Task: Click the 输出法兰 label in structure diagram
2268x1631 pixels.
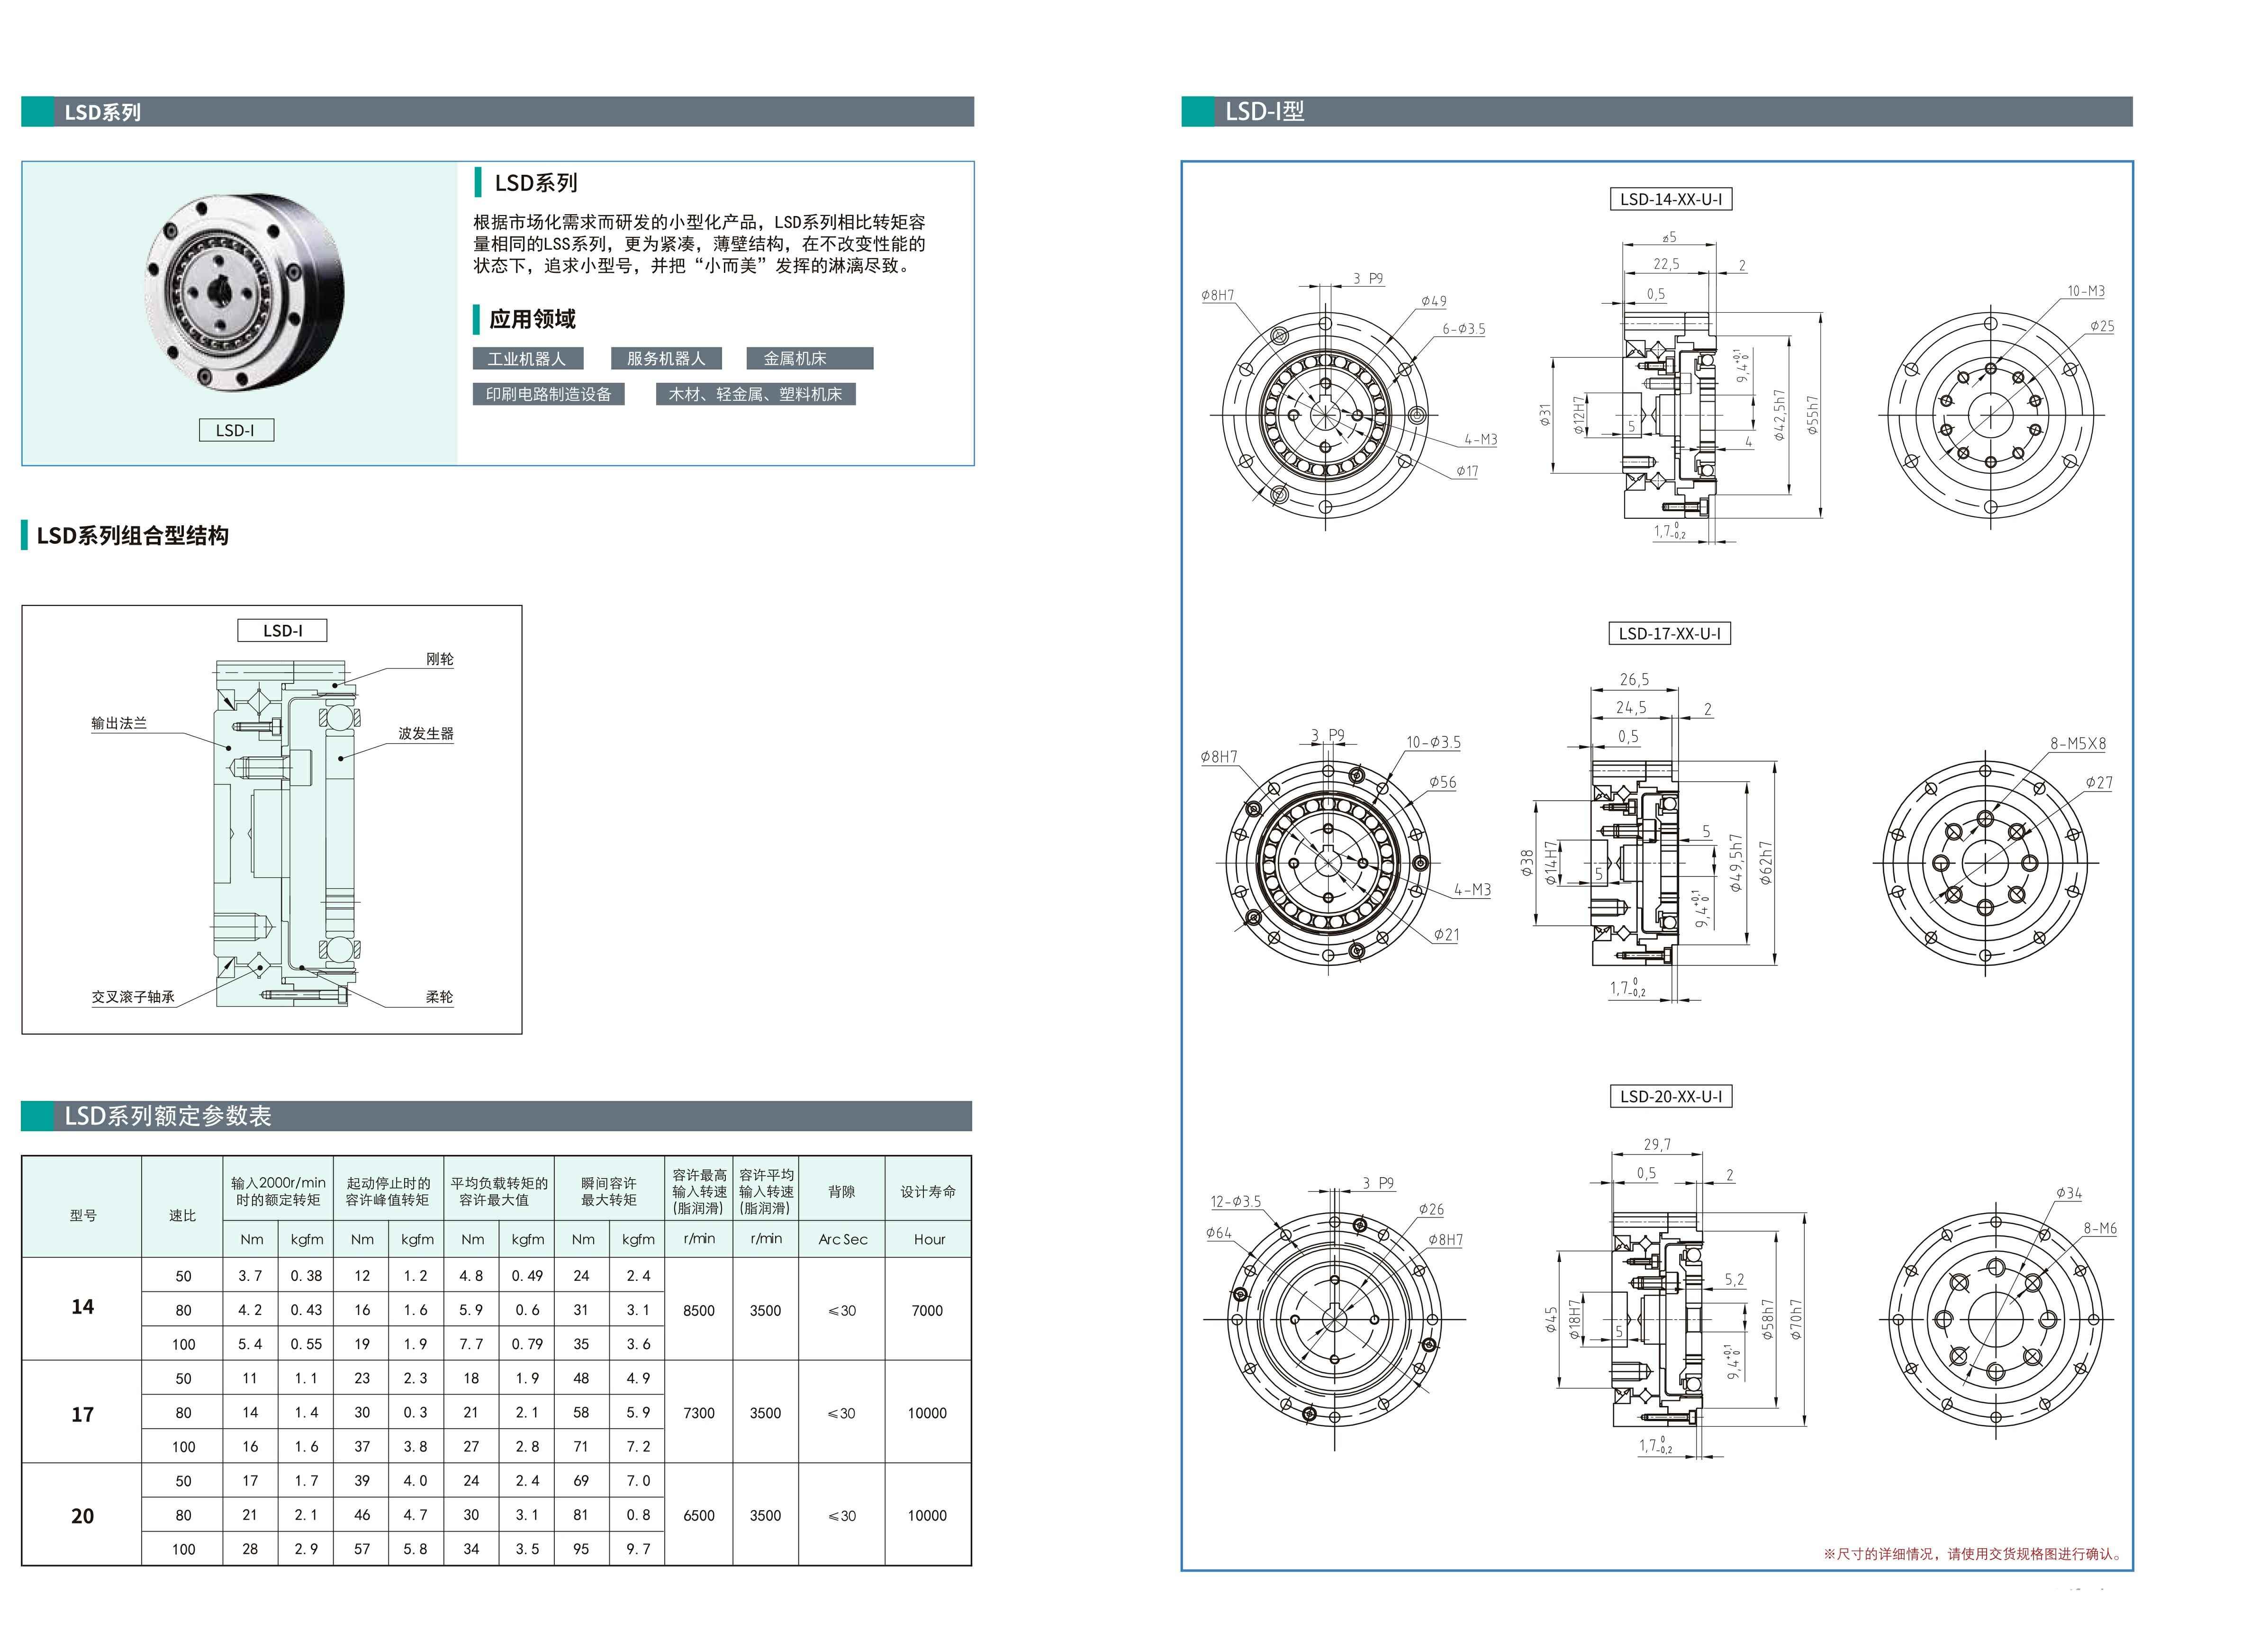Action: tap(119, 723)
